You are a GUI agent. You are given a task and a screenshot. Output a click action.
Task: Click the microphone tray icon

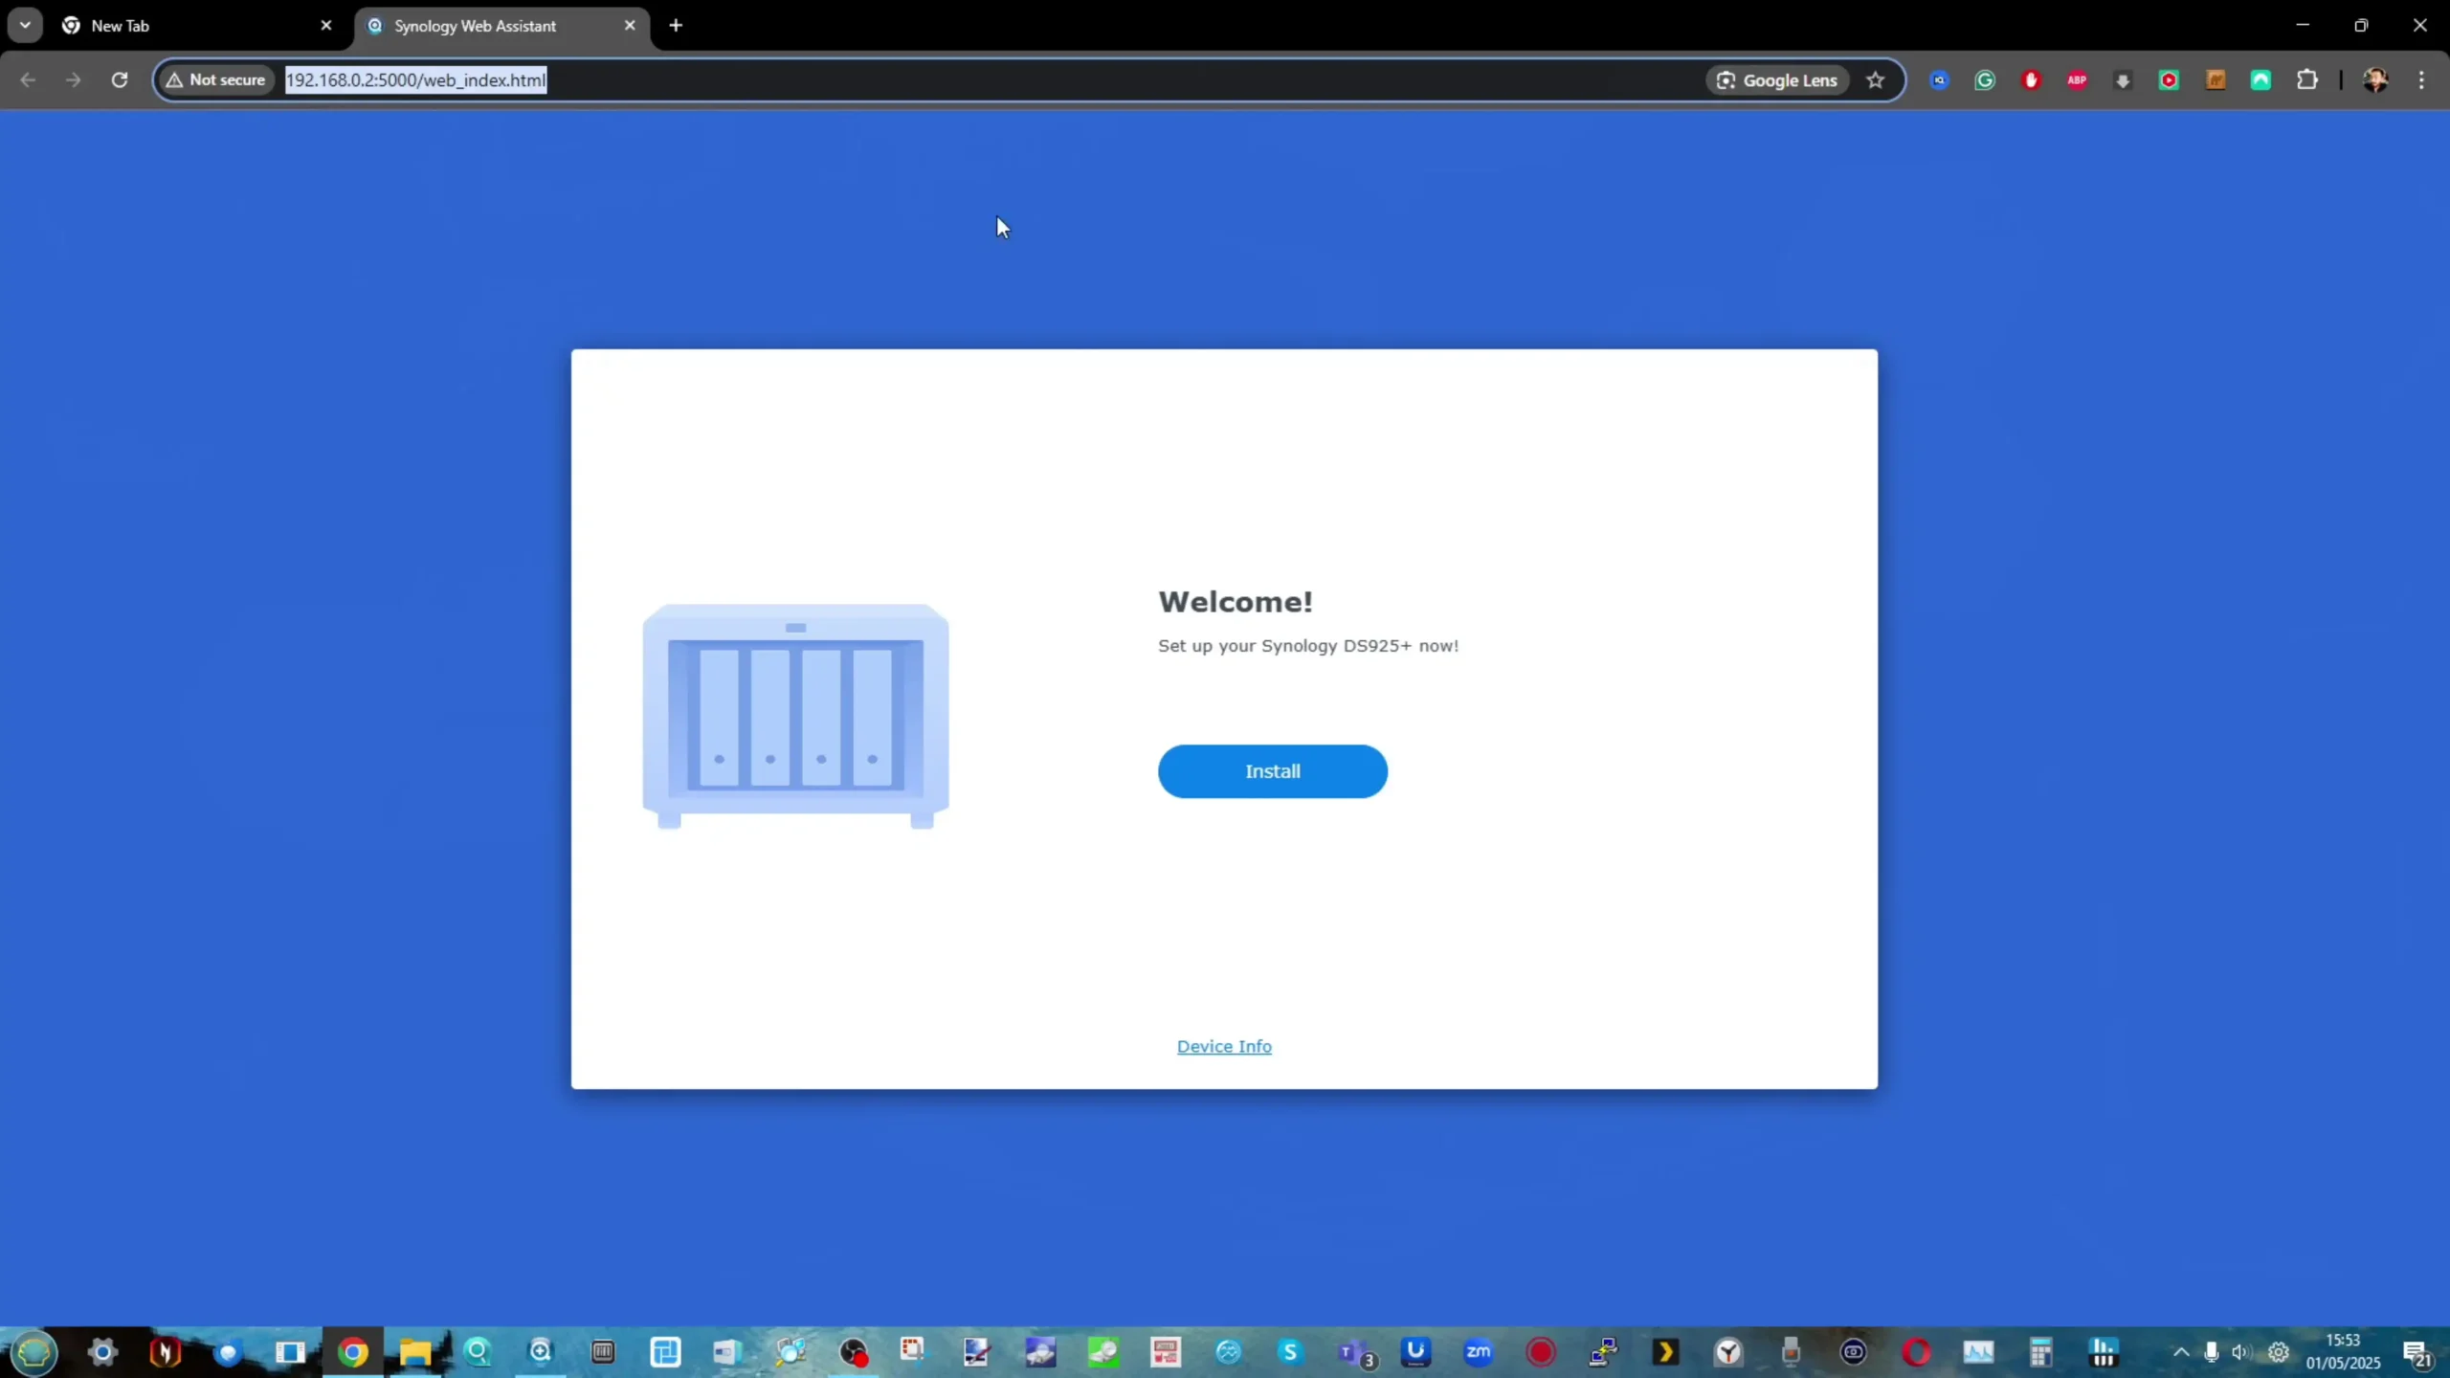(x=2211, y=1352)
